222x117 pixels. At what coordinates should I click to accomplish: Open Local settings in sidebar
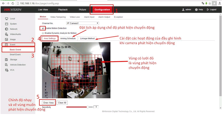coord(12,19)
